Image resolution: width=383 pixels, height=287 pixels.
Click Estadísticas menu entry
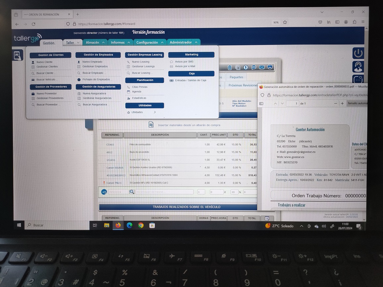point(139,98)
